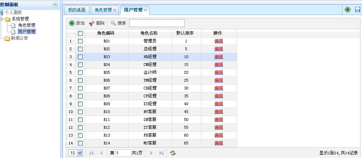
Task: Click the 操作 column header
Action: click(x=219, y=34)
